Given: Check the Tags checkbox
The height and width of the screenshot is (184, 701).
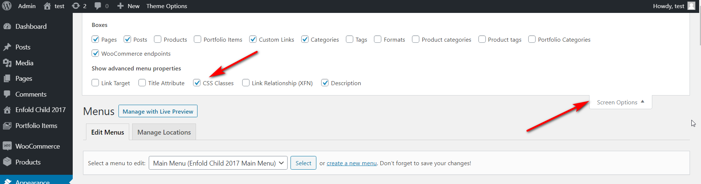Looking at the screenshot, I should pyautogui.click(x=350, y=39).
